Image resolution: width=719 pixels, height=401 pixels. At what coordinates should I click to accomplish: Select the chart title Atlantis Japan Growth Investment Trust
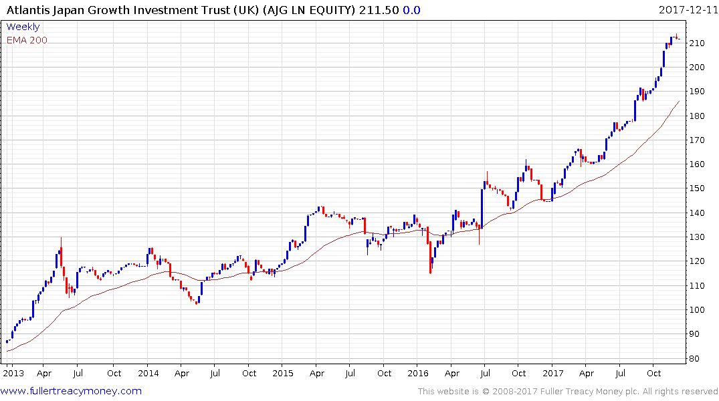coord(118,10)
